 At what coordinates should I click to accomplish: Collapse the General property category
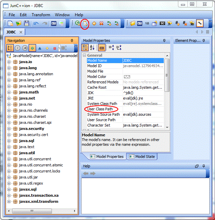point(84,55)
